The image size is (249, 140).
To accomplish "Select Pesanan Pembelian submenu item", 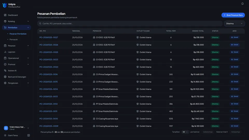I will 18,34.
